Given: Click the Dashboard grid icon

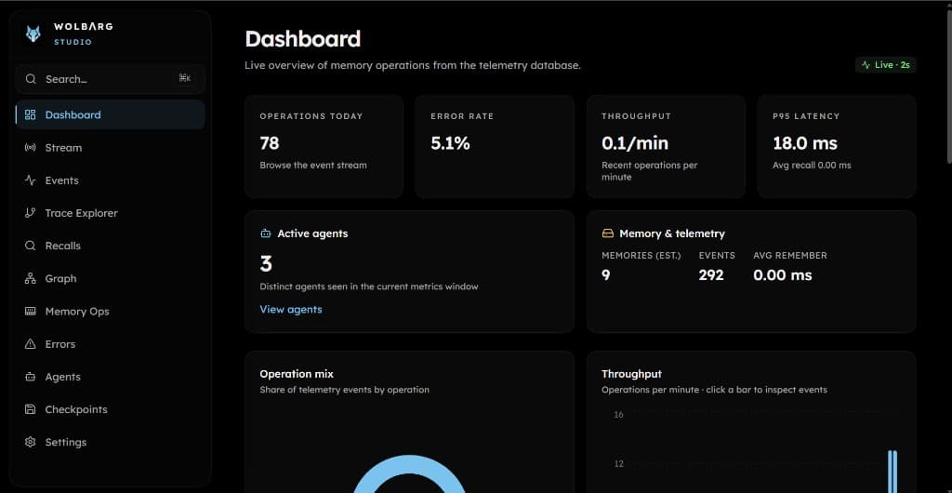Looking at the screenshot, I should click(31, 114).
